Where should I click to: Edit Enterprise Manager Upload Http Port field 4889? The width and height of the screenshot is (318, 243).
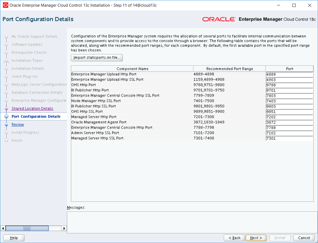[x=289, y=74]
